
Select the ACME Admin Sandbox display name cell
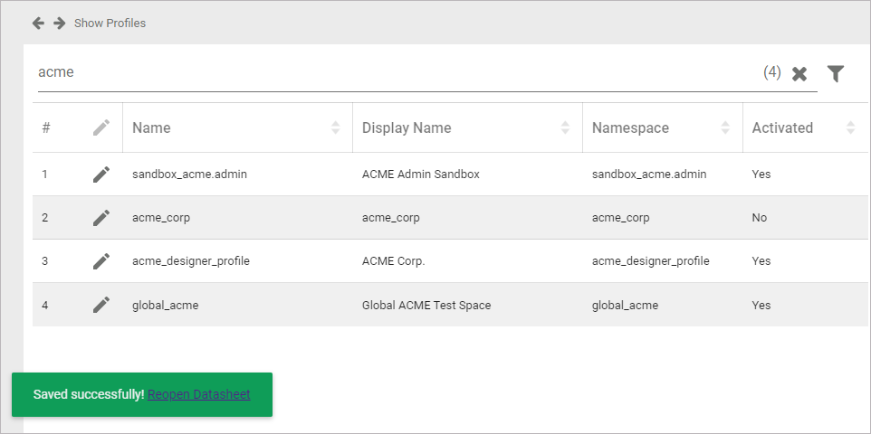tap(420, 175)
